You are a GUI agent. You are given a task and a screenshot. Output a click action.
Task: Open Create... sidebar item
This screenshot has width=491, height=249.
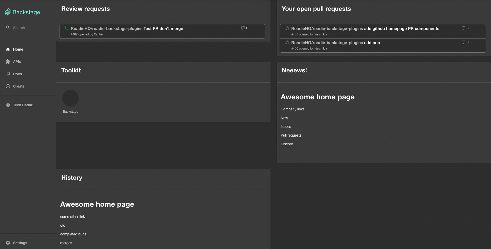pyautogui.click(x=28, y=86)
